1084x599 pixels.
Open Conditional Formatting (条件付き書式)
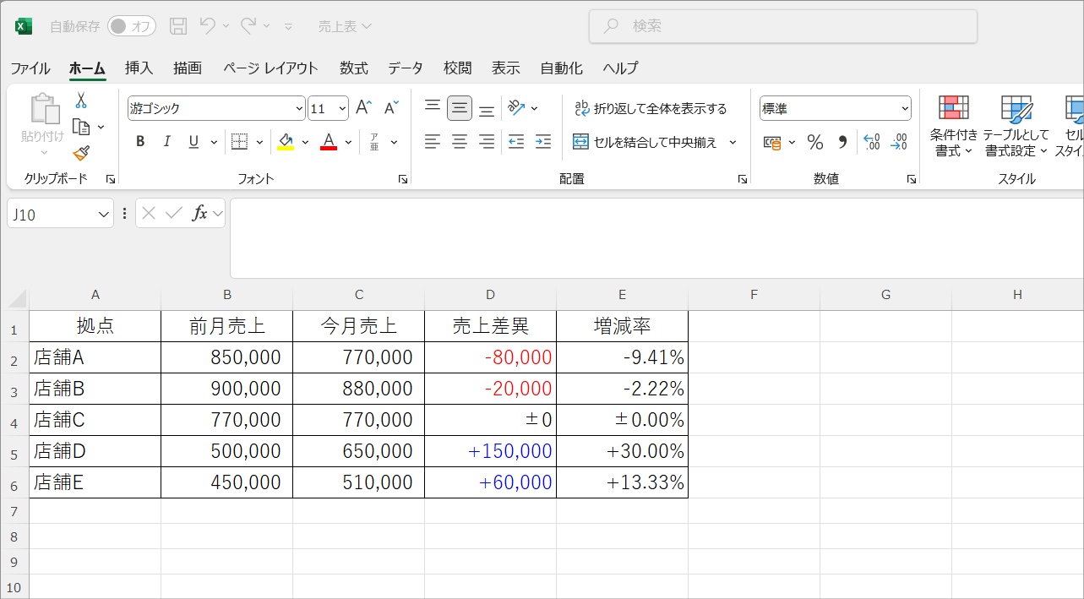(x=954, y=126)
